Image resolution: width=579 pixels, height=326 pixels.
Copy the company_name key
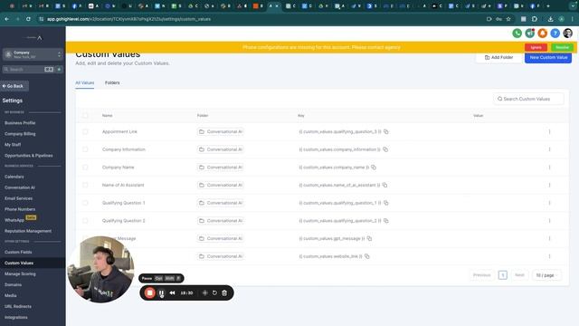[x=374, y=167]
